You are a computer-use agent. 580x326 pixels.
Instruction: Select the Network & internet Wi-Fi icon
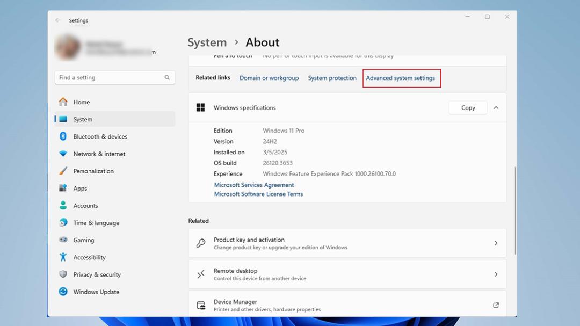pos(63,154)
